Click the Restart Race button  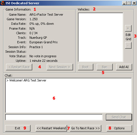point(19,67)
